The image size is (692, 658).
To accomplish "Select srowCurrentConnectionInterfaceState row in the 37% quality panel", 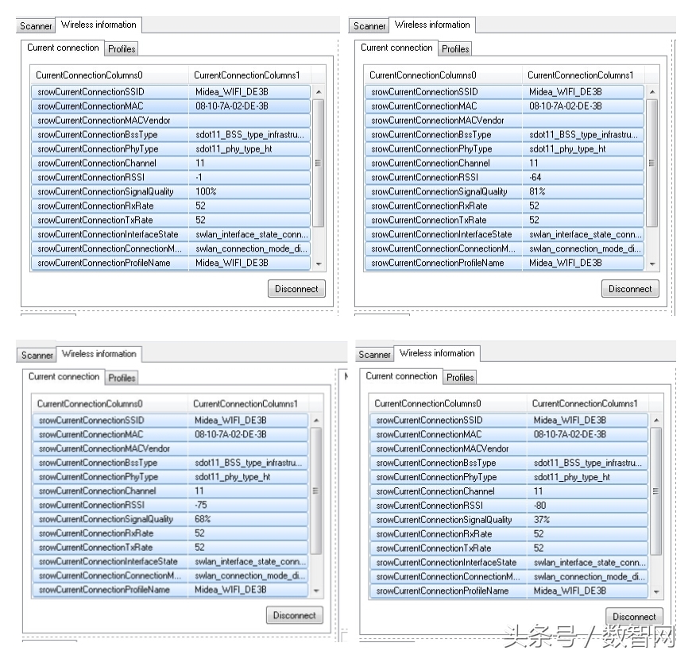I will click(508, 562).
